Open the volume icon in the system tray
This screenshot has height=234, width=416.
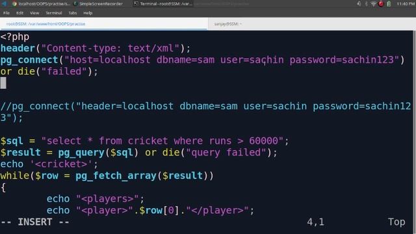(359, 4)
